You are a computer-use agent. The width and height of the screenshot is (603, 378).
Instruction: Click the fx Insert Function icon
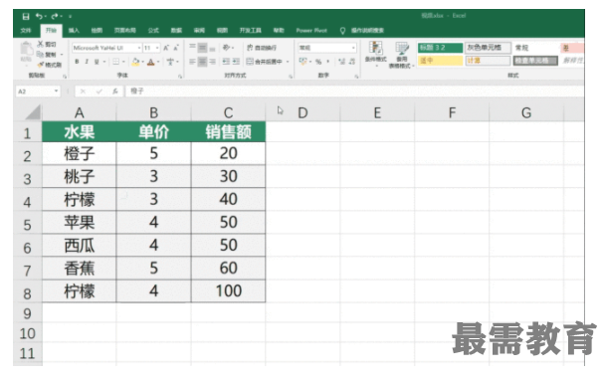coord(115,92)
